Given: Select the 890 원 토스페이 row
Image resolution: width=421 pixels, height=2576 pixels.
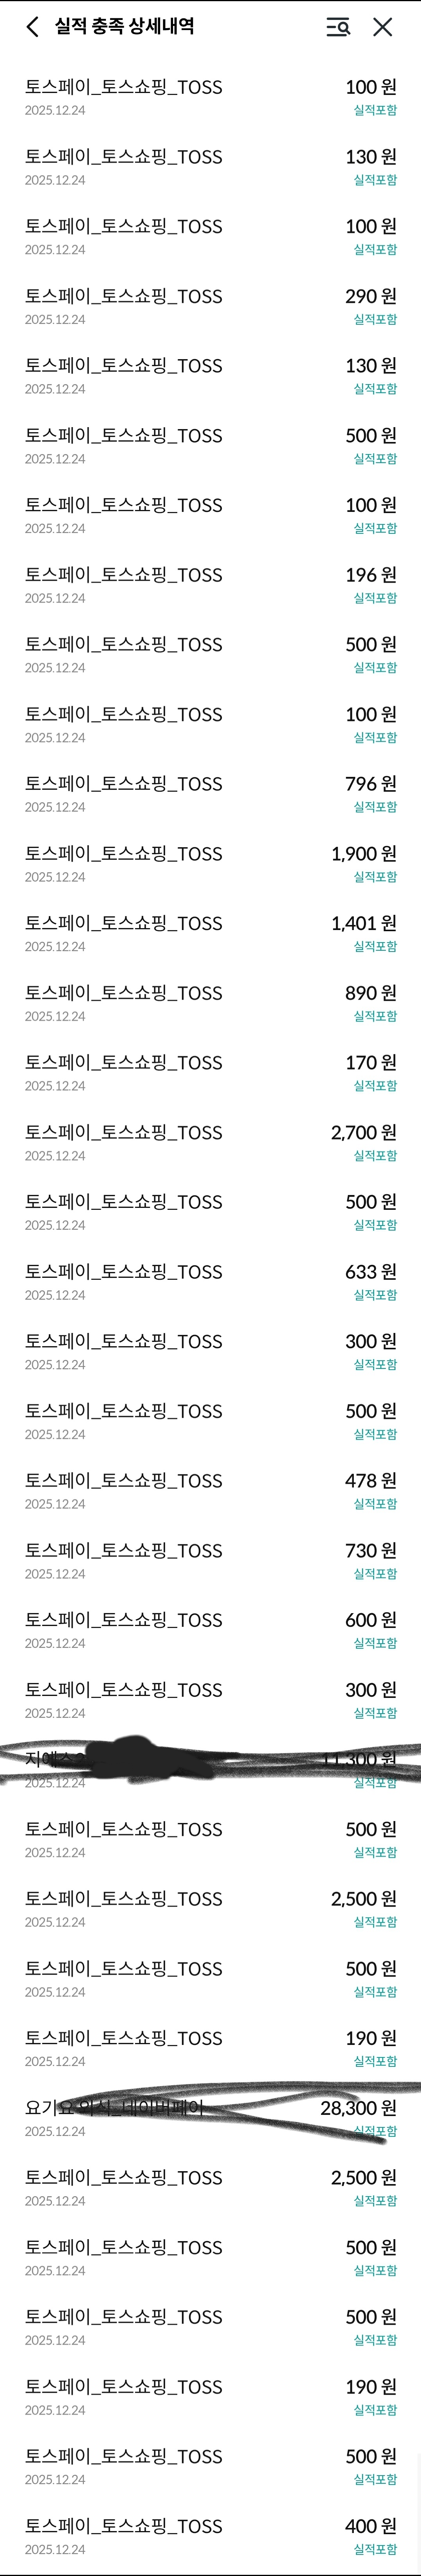Looking at the screenshot, I should (210, 1003).
